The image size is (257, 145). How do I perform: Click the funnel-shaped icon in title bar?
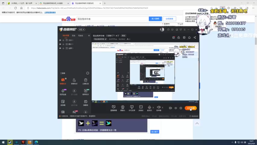pyautogui.click(x=181, y=30)
